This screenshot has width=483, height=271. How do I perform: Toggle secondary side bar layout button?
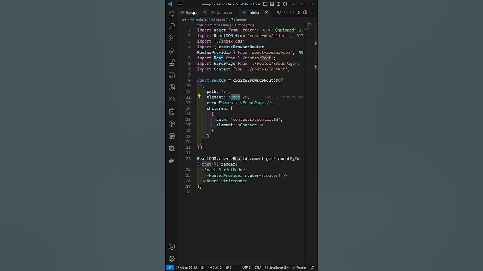click(x=278, y=4)
